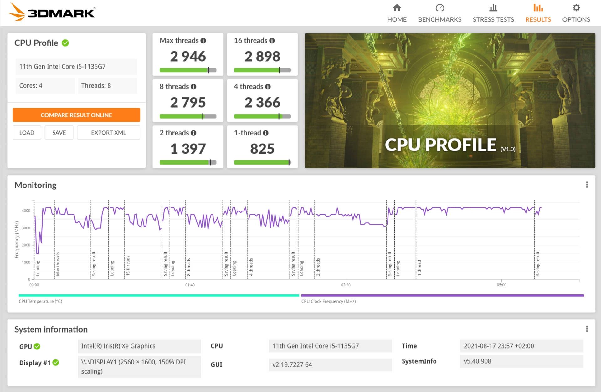This screenshot has width=601, height=392.
Task: Click the 8 threads score bar
Action: click(x=188, y=116)
